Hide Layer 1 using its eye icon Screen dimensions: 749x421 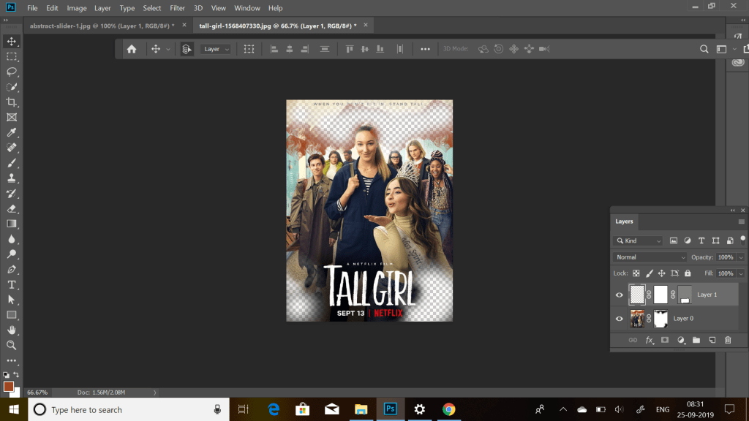(620, 295)
